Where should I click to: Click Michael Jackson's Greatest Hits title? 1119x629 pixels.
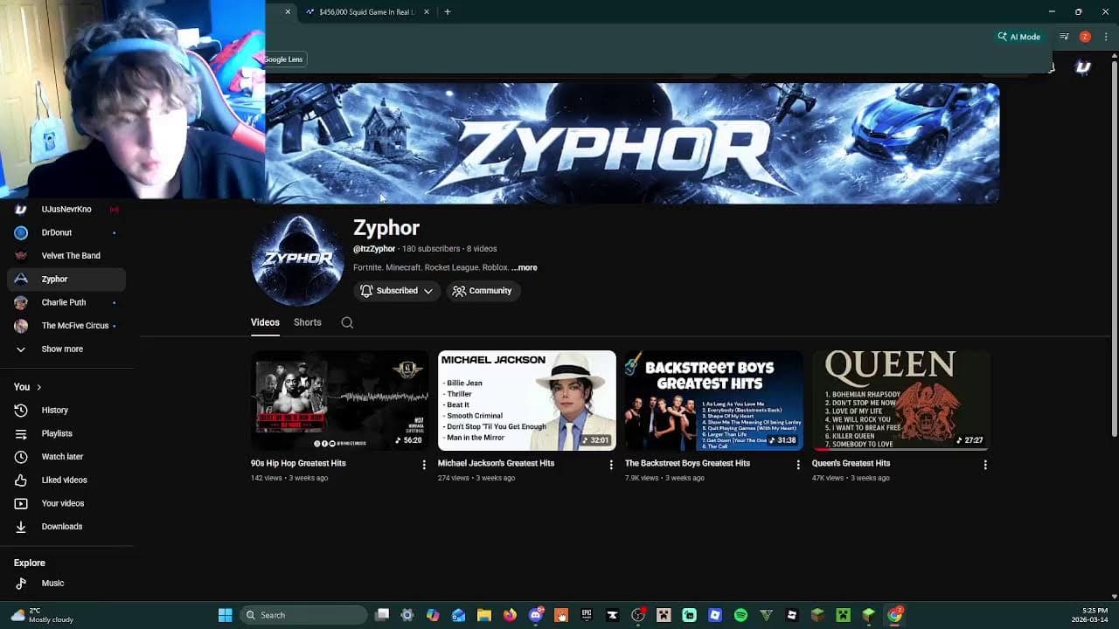(x=496, y=463)
